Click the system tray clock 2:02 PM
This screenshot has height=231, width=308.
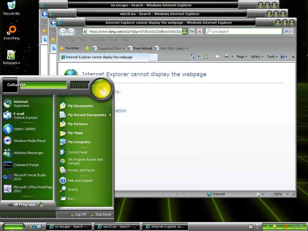tap(297, 226)
